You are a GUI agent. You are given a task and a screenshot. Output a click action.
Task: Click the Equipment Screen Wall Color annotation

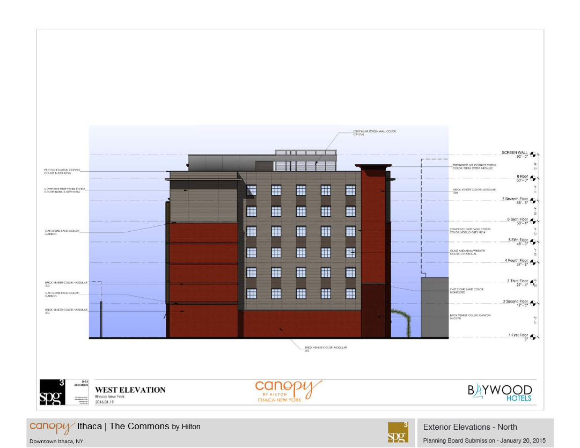(374, 133)
